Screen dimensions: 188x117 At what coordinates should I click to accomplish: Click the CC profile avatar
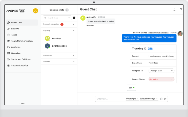[35, 11]
